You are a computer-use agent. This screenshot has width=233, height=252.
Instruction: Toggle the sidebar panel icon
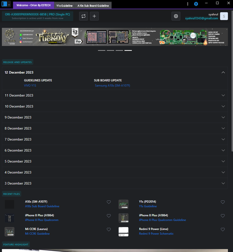tap(4, 4)
